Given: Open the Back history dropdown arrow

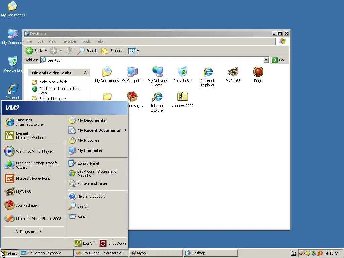Looking at the screenshot, I should pyautogui.click(x=46, y=51).
